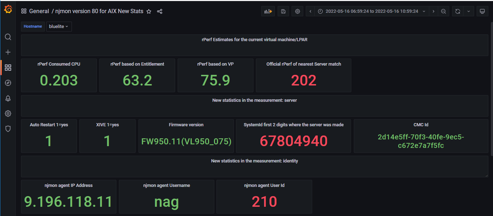This screenshot has height=216, width=493.
Task: Share the dashboard via share icon
Action: [160, 11]
